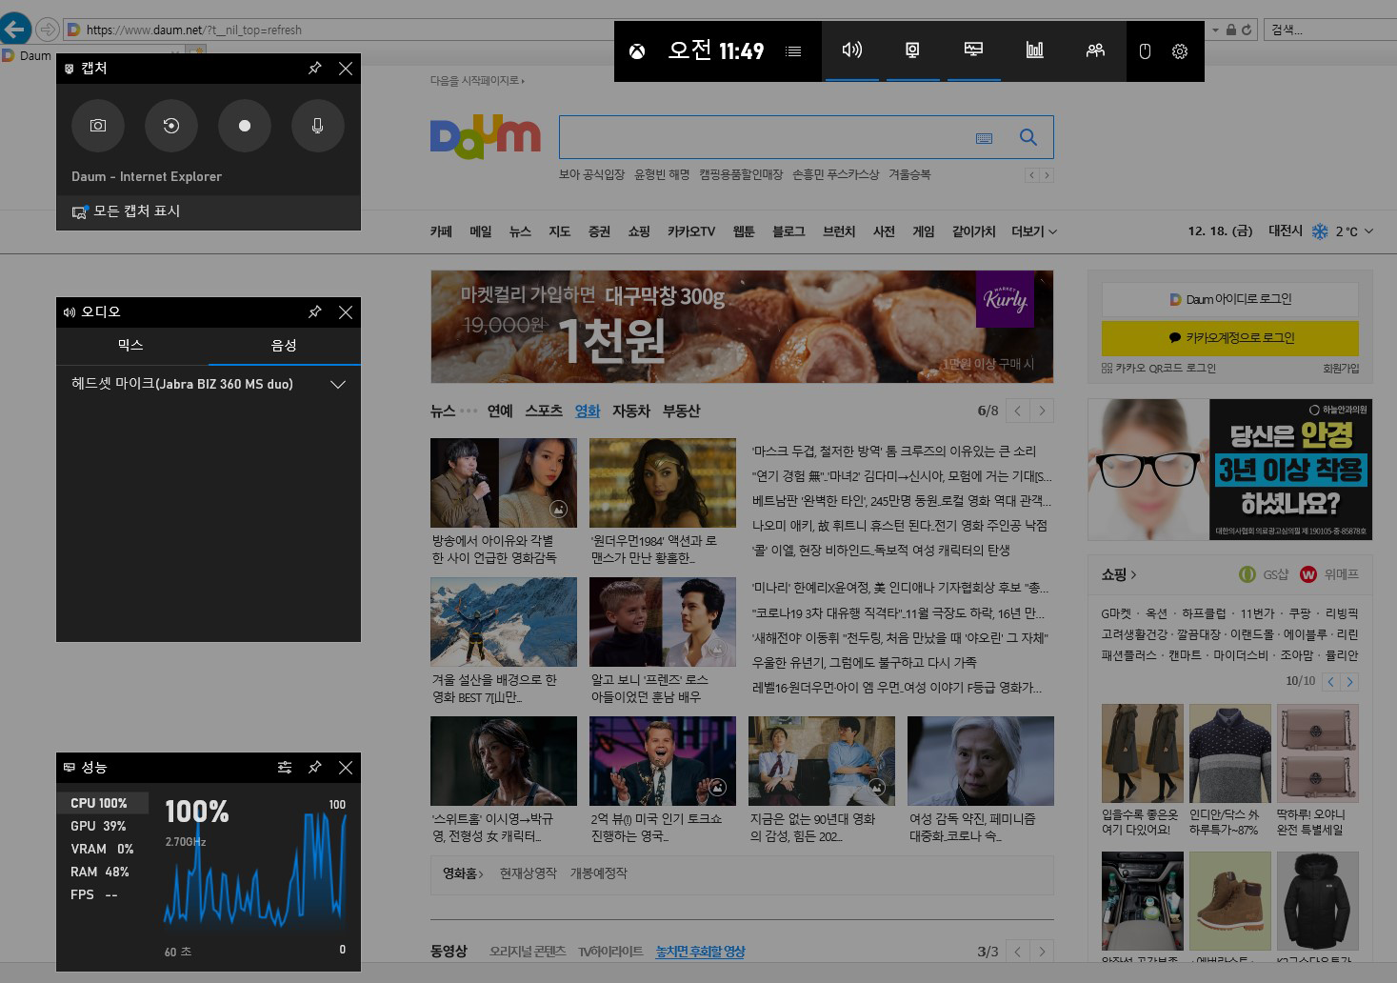Toggle the microphone while recording
This screenshot has height=983, width=1397.
[x=318, y=126]
